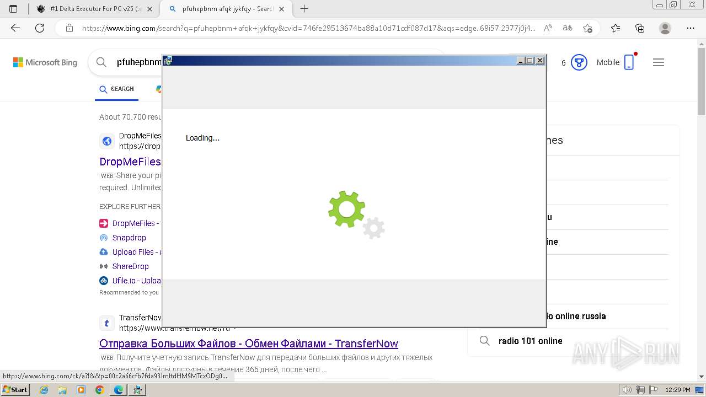Open the Upload Files explore link
This screenshot has height=397, width=706.
(136, 252)
